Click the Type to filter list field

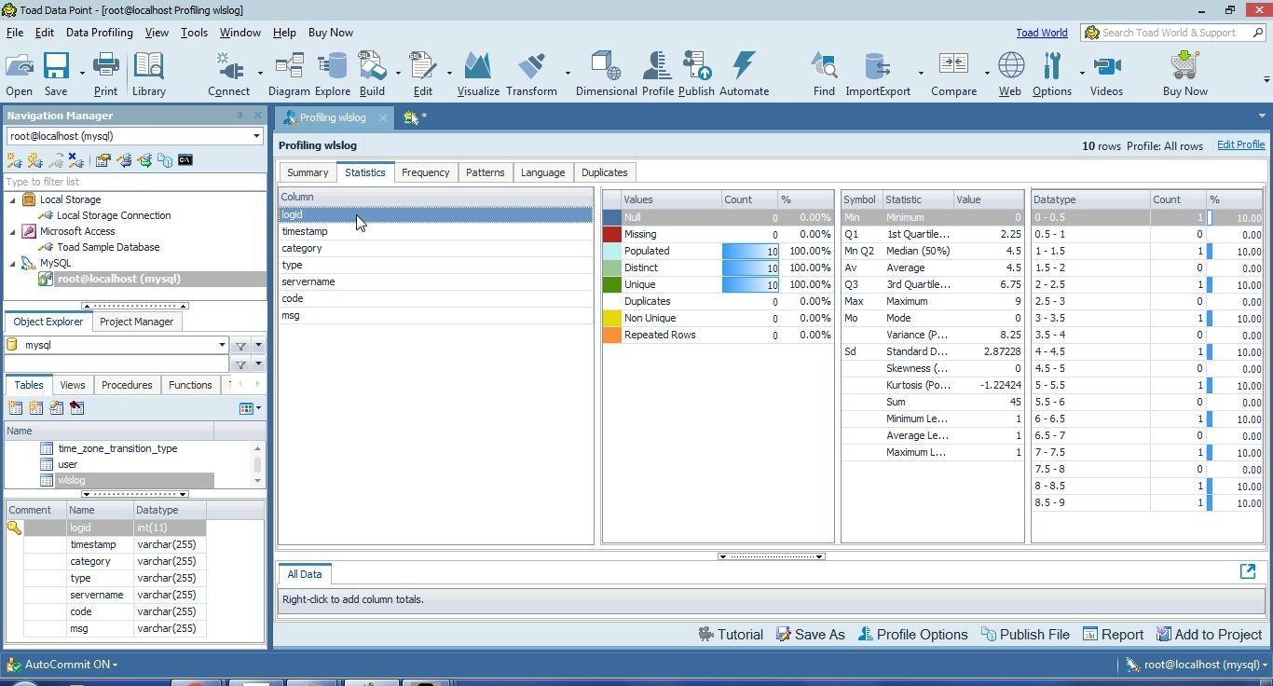click(135, 182)
